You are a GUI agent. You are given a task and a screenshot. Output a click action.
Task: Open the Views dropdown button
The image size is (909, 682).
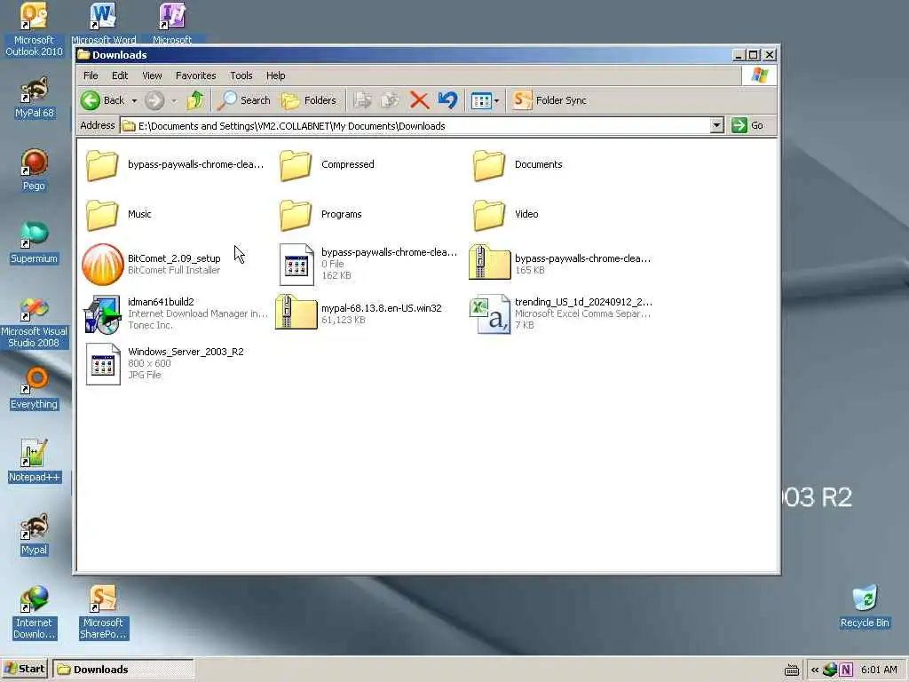click(486, 101)
